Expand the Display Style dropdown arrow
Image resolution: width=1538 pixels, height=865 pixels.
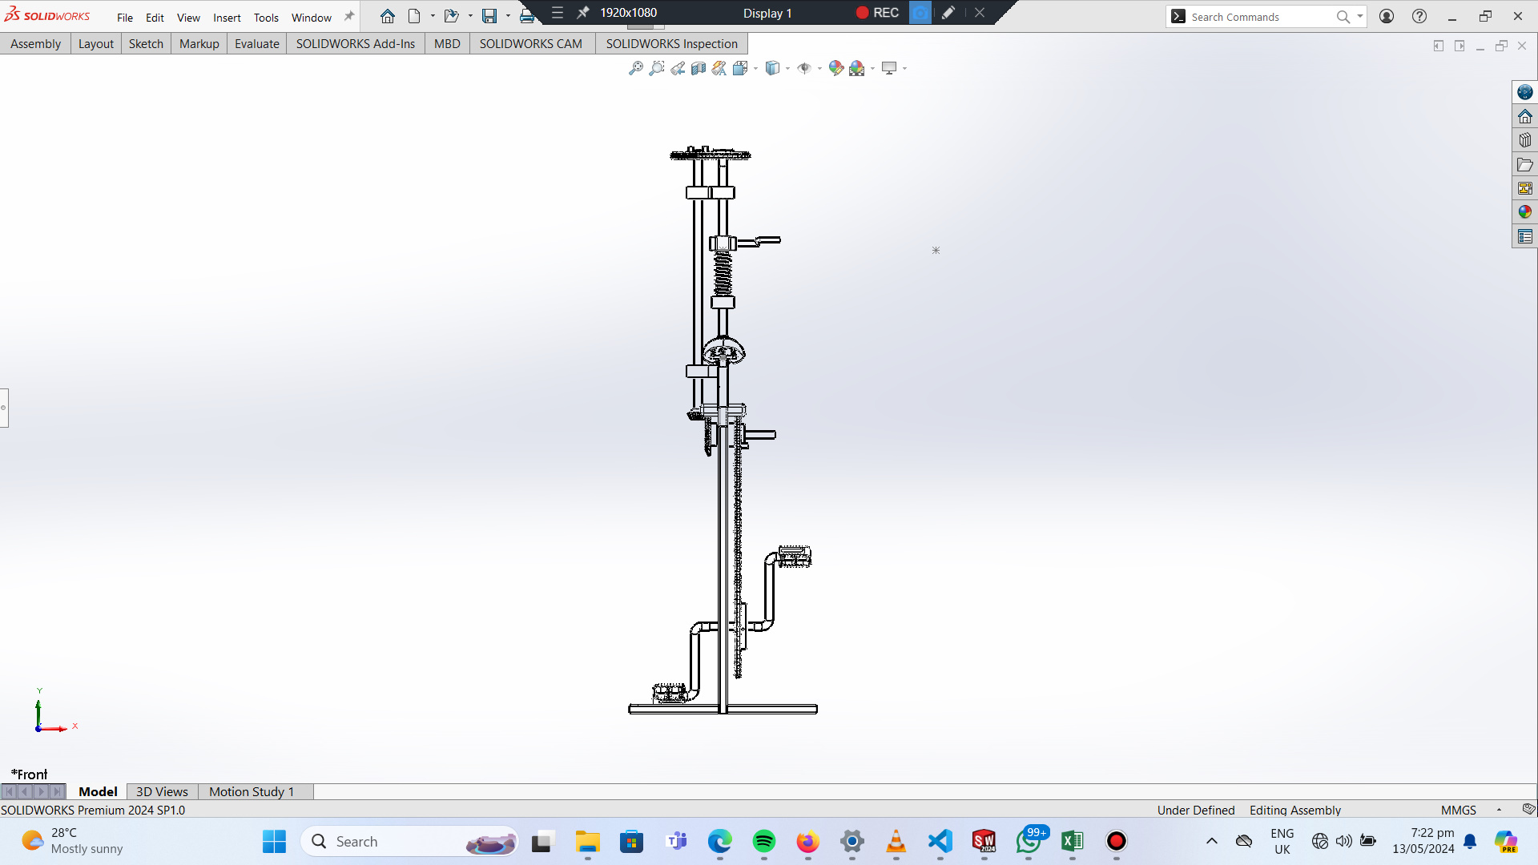pyautogui.click(x=787, y=69)
